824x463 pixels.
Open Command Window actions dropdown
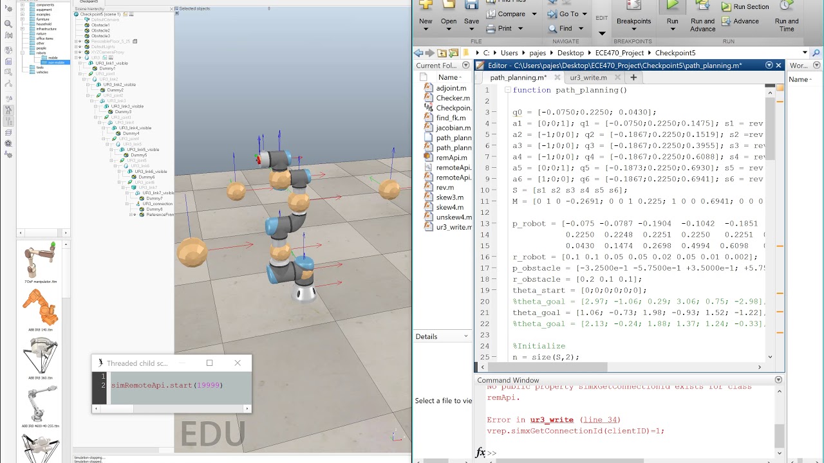[778, 380]
